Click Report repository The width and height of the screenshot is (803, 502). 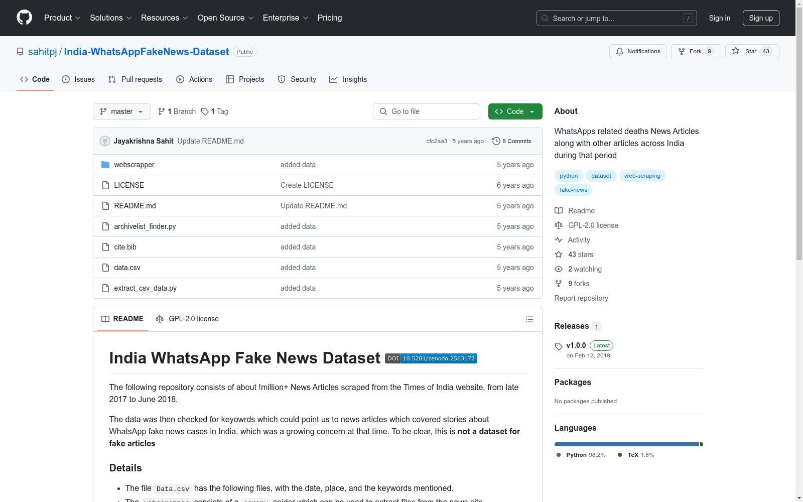581,298
